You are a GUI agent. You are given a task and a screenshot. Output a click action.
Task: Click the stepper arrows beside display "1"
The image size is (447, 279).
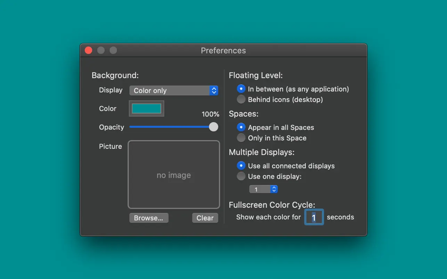pyautogui.click(x=274, y=189)
